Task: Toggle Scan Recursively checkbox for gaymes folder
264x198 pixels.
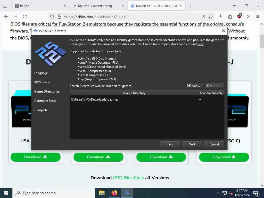Action: (x=200, y=100)
